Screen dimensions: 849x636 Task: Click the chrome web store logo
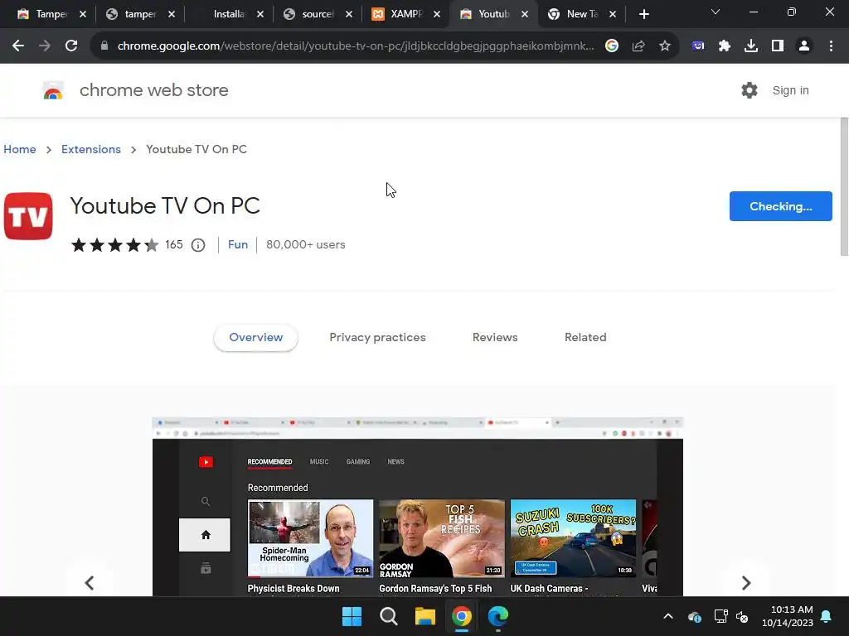pos(53,90)
